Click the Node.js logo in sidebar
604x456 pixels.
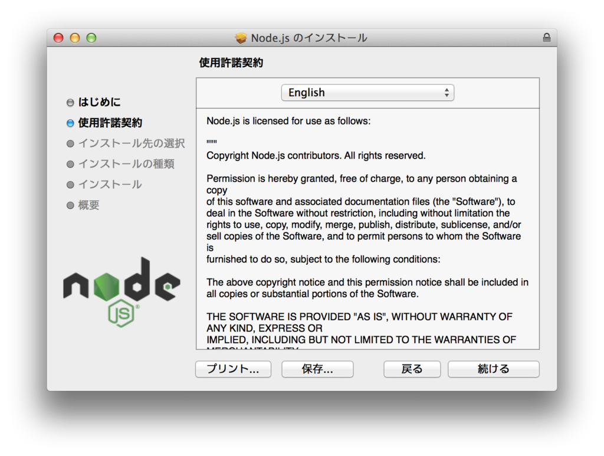[122, 292]
